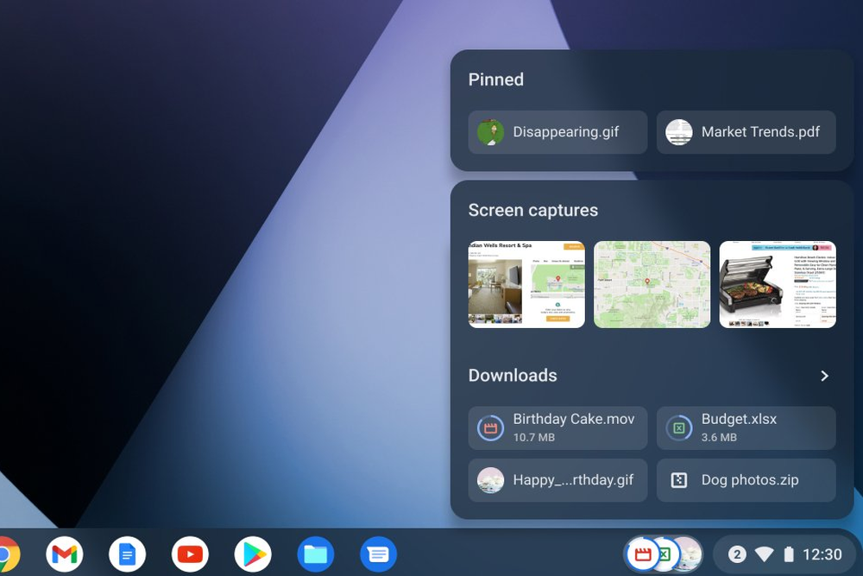Launch Google Docs from the shelf
This screenshot has height=576, width=863.
128,554
